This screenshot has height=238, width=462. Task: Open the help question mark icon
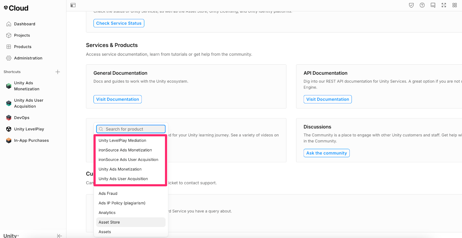422,5
